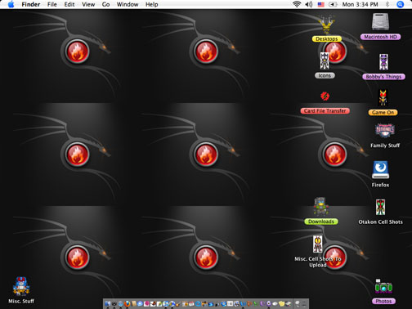
Task: Open the Finder application menu
Action: pos(31,4)
